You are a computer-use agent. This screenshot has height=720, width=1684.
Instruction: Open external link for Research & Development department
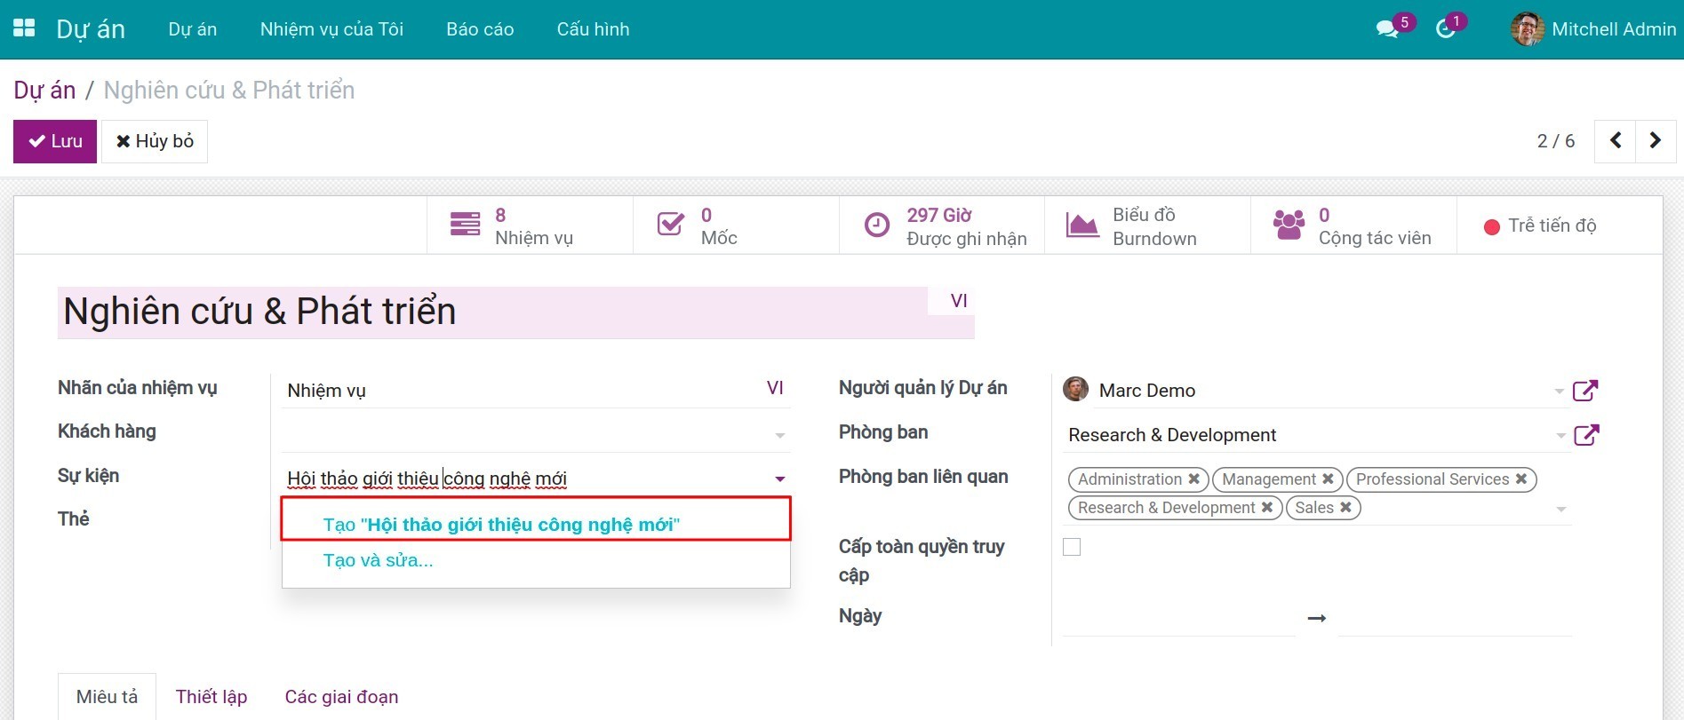click(1585, 435)
